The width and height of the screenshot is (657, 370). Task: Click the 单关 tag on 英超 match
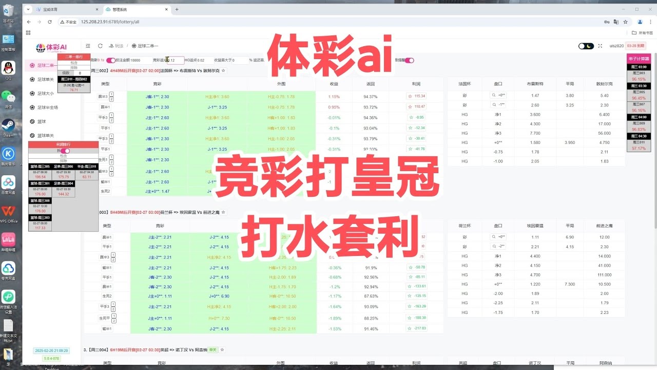pyautogui.click(x=213, y=349)
